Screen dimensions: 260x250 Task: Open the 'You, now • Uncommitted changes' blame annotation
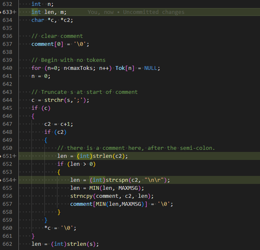click(x=136, y=12)
